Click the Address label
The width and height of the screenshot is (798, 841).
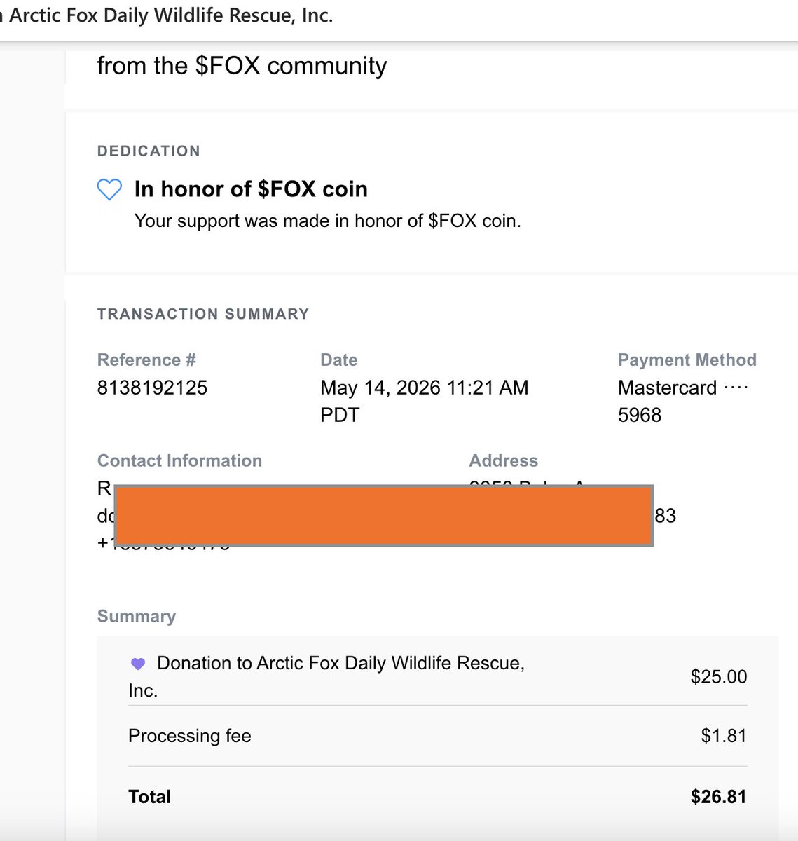tap(503, 460)
